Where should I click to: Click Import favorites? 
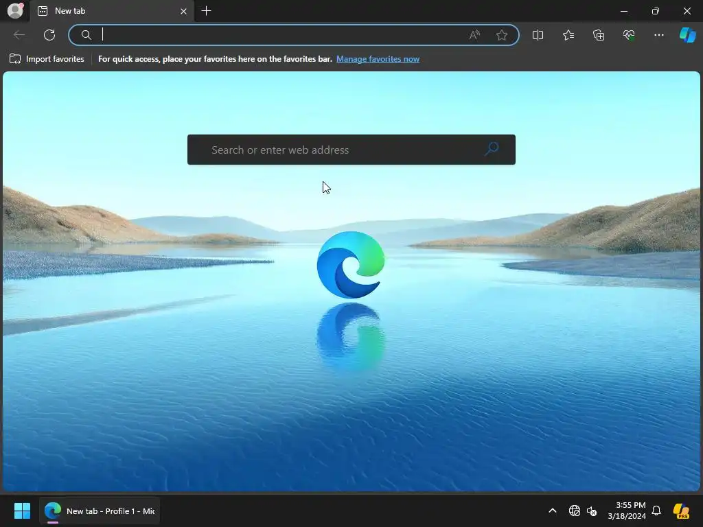pos(47,59)
